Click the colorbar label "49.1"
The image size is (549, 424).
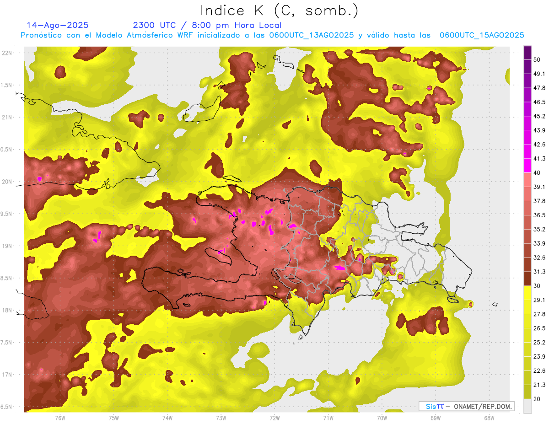539,74
